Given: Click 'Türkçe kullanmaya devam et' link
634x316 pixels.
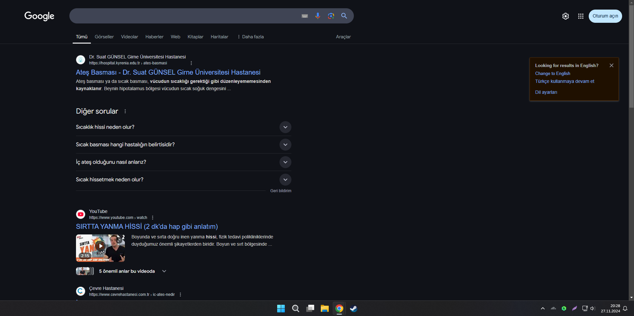Looking at the screenshot, I should (565, 81).
